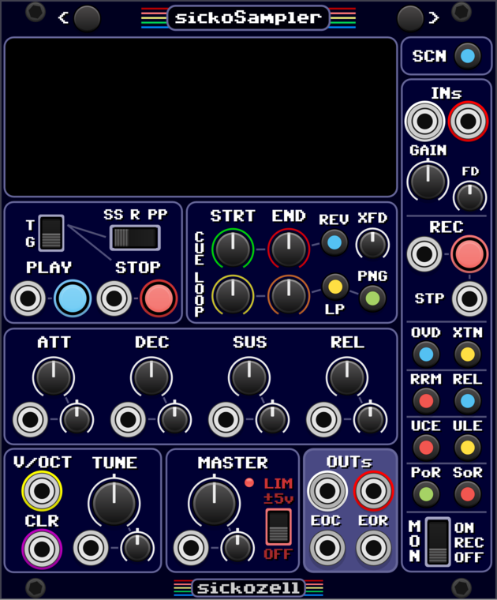This screenshot has height=600, width=497.
Task: Click the envelope REL CV input jack
Action: [324, 419]
